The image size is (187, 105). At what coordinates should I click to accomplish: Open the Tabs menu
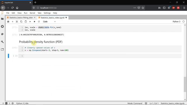[x=39, y=13]
